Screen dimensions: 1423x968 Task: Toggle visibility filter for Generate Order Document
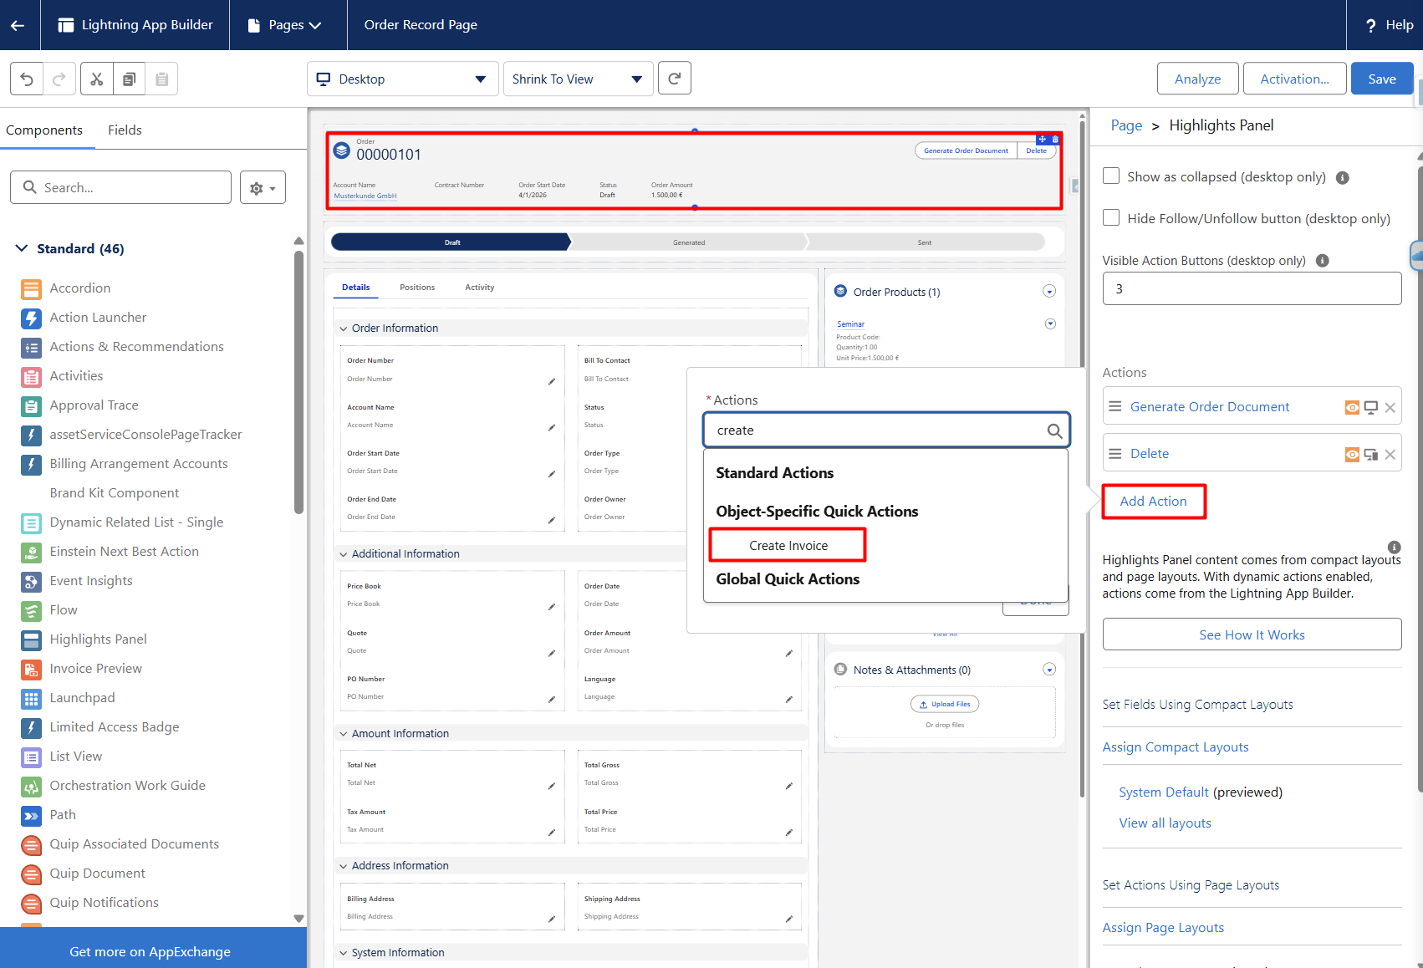[x=1352, y=408]
